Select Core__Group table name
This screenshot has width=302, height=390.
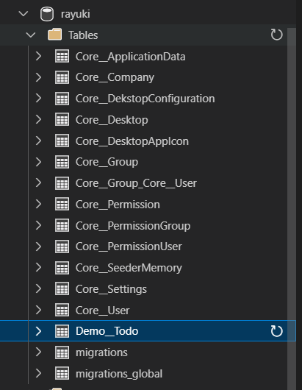click(107, 162)
